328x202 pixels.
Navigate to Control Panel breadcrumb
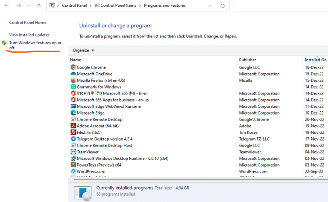pyautogui.click(x=74, y=6)
